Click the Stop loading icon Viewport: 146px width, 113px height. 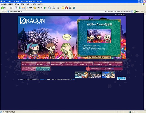click(16, 8)
